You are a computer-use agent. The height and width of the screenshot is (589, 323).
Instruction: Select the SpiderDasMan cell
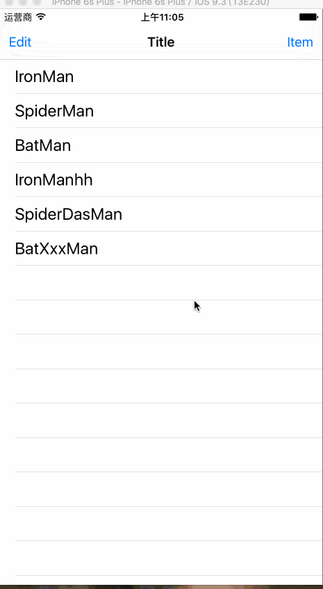[161, 214]
